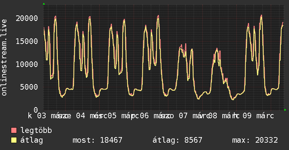This screenshot has width=289, height=150.
Task: Click the 09 márc date label
Action: 258,116
